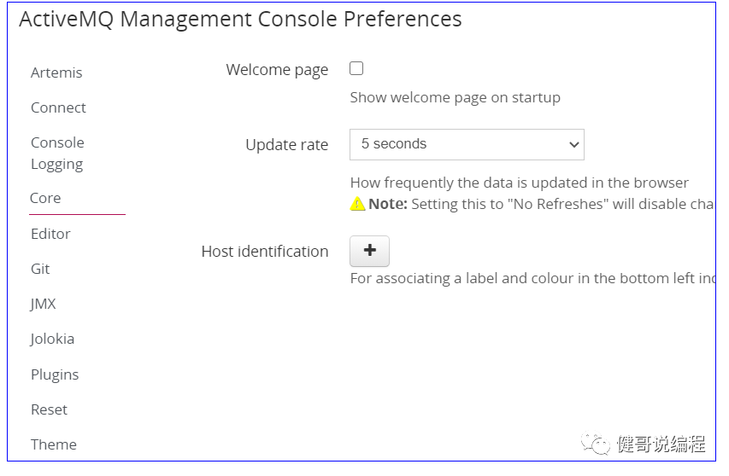Open the Artemis preferences tab

[x=56, y=73]
